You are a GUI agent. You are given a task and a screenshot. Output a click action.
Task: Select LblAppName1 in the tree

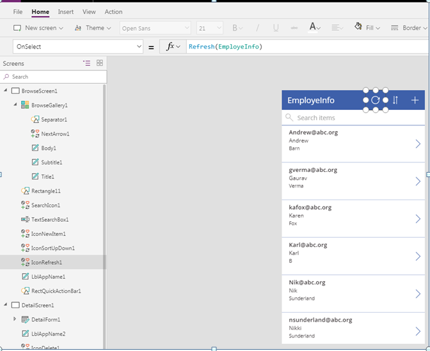coord(48,276)
